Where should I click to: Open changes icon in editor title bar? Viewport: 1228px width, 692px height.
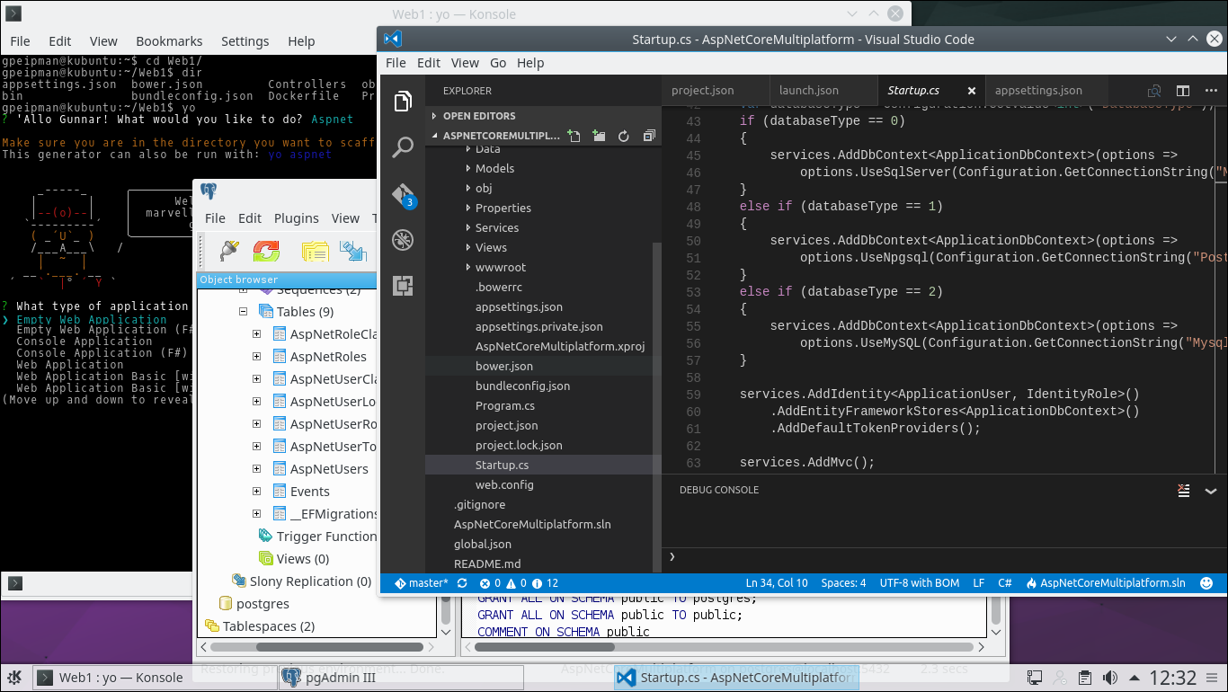[x=1154, y=91]
